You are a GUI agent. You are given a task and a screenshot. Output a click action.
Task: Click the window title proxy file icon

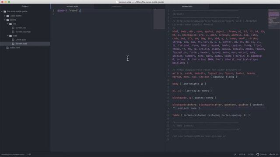point(117,2)
